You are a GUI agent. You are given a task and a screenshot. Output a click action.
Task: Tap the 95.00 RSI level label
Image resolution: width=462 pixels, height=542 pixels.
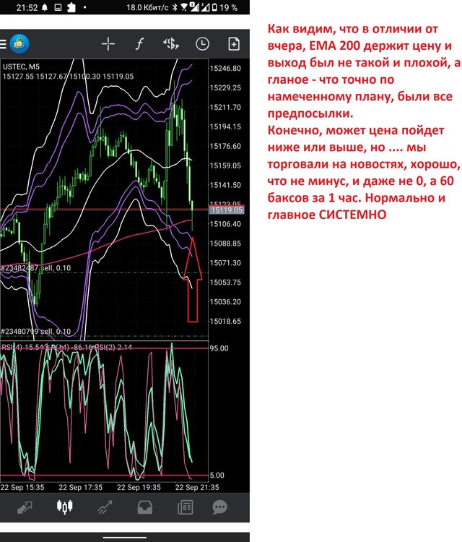(x=219, y=348)
